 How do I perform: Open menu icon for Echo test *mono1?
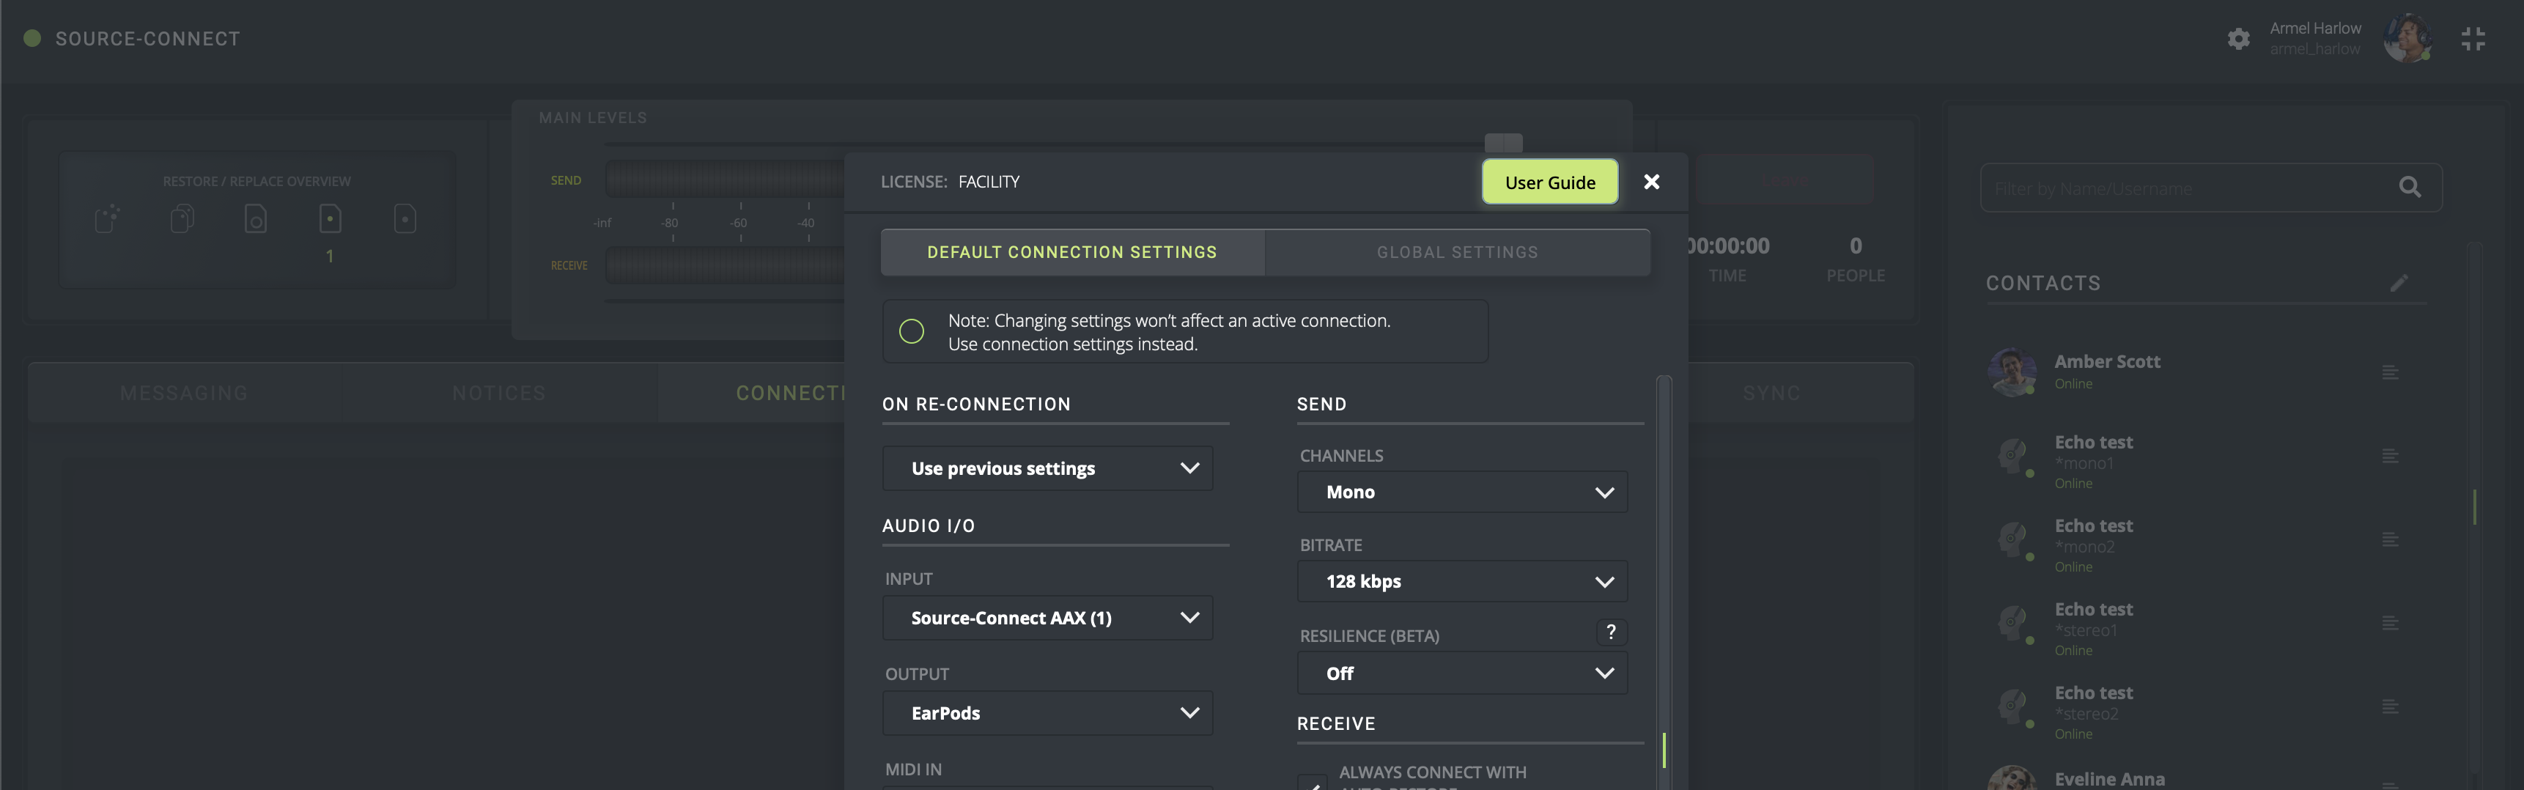pos(2390,456)
